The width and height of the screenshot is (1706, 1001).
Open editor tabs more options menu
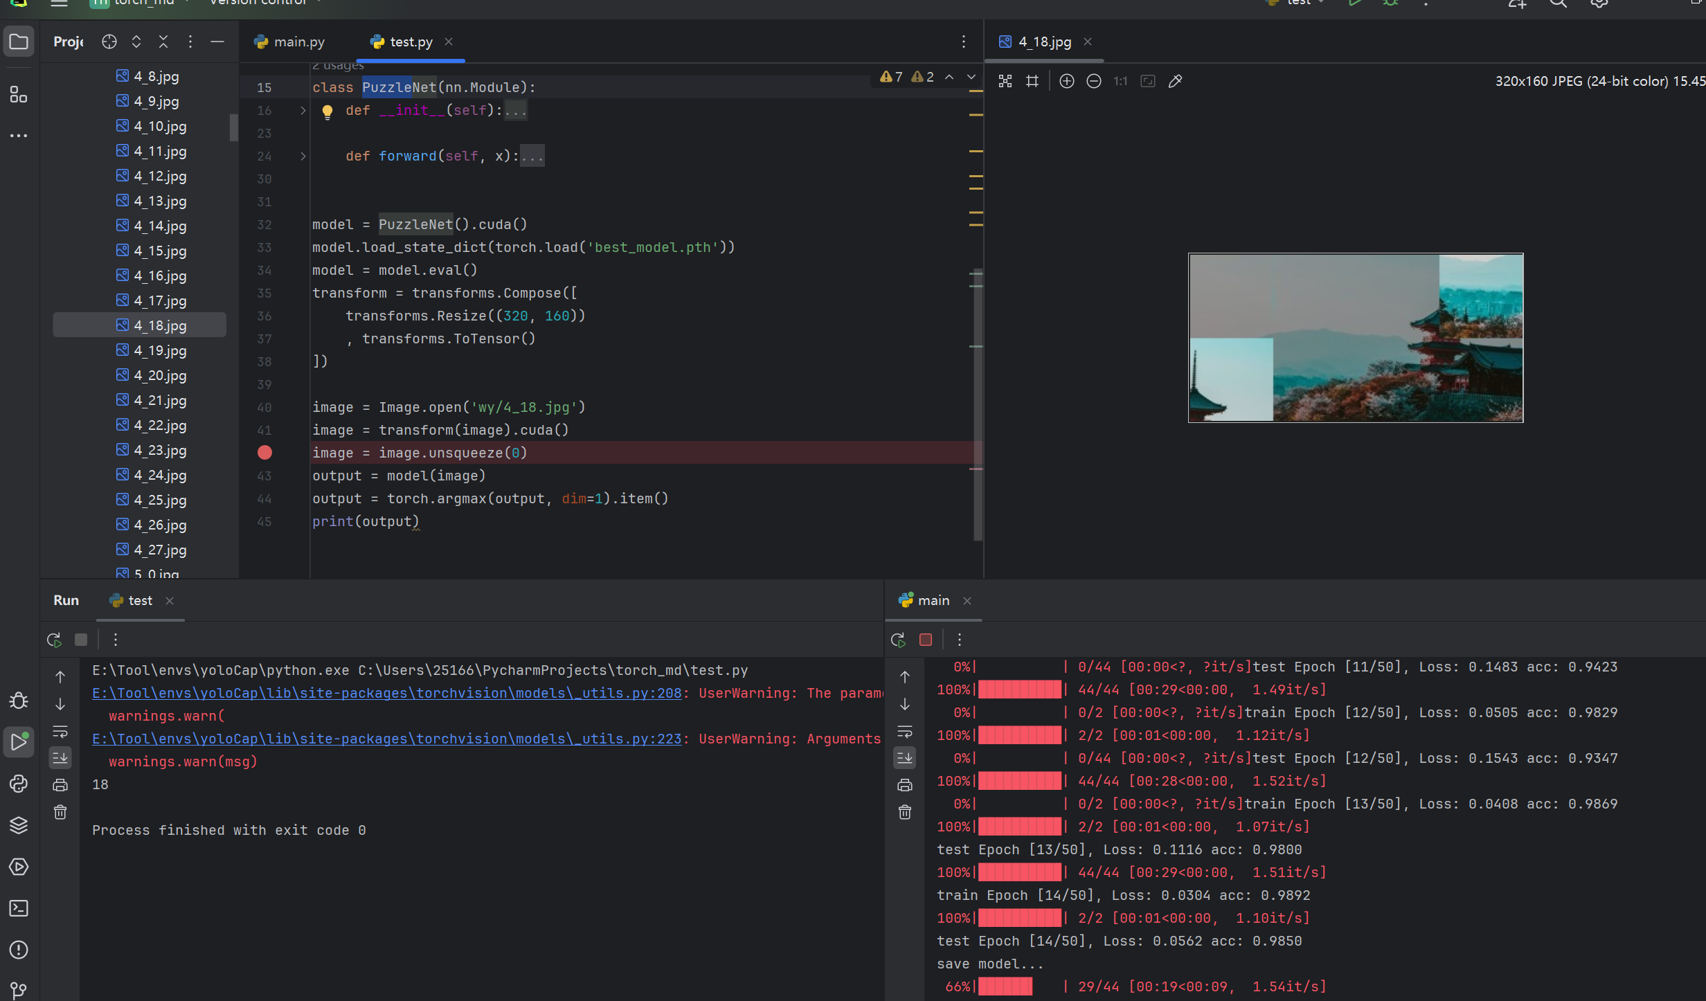pyautogui.click(x=963, y=42)
